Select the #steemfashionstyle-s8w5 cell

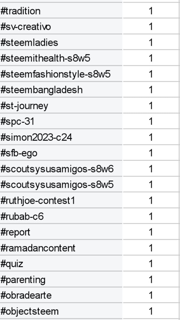point(61,74)
